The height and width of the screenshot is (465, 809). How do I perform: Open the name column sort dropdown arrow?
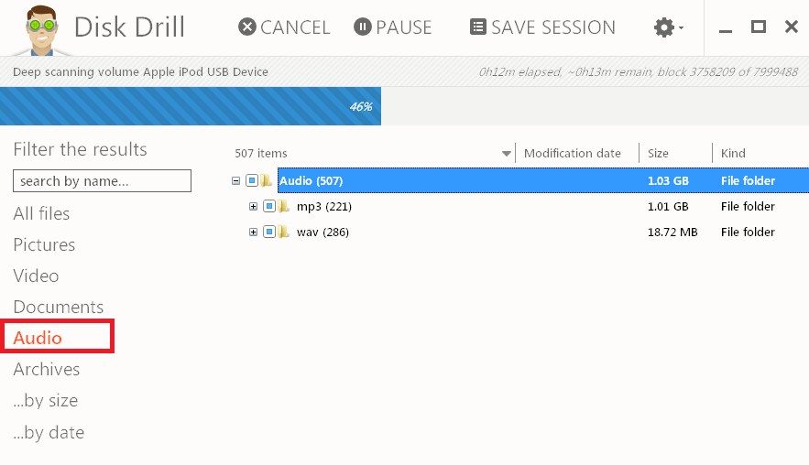click(x=507, y=154)
